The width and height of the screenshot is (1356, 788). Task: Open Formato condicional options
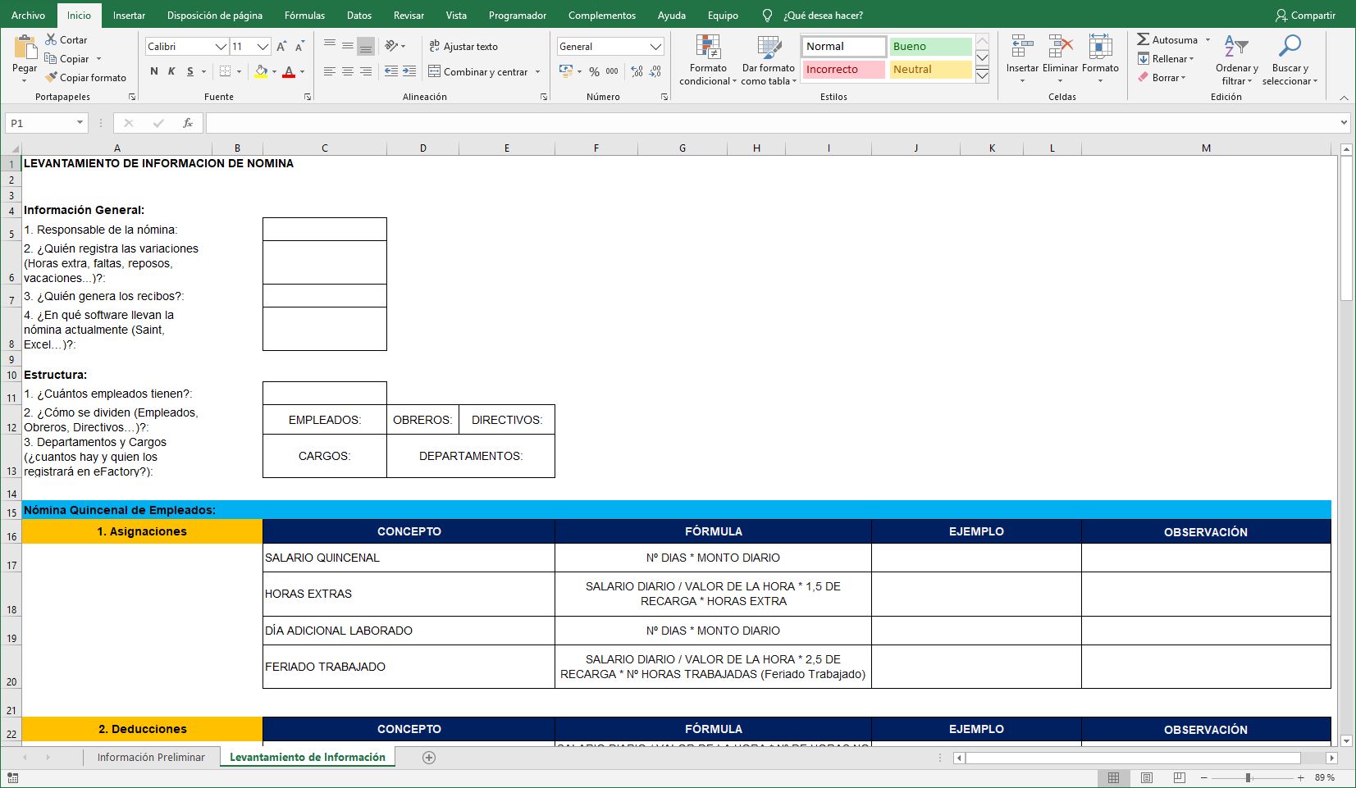tap(706, 59)
